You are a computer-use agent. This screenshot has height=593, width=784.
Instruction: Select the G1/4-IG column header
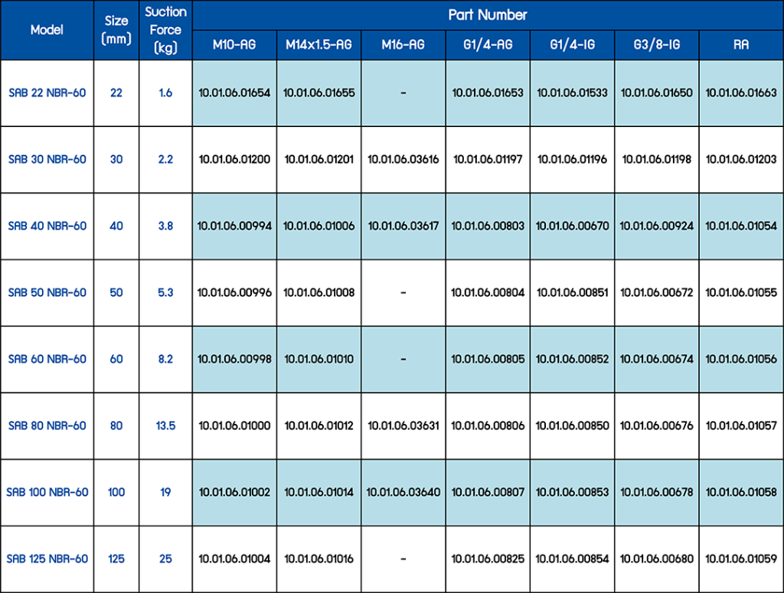click(x=572, y=45)
